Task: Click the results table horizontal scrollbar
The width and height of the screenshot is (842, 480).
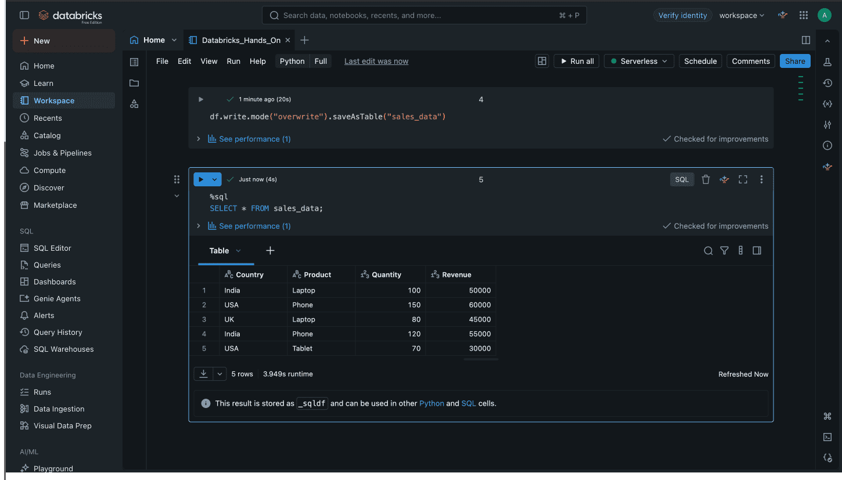Action: (x=481, y=359)
